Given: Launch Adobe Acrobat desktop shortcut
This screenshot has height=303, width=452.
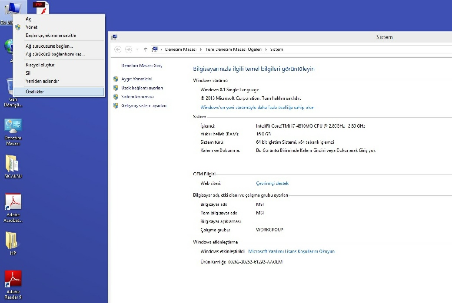Looking at the screenshot, I should tap(13, 208).
